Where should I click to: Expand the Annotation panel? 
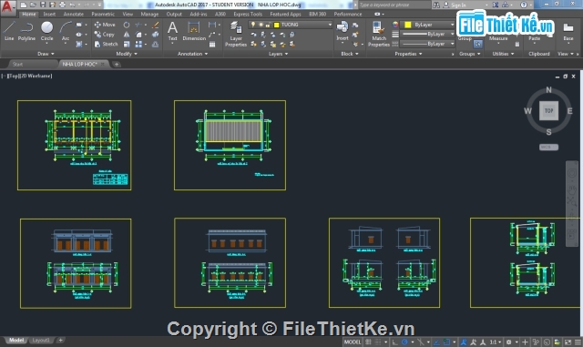pyautogui.click(x=192, y=54)
